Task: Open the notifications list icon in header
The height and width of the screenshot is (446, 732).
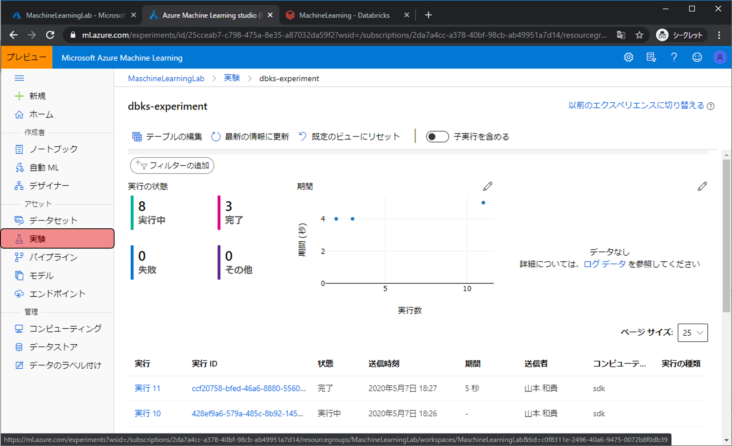Action: point(651,57)
